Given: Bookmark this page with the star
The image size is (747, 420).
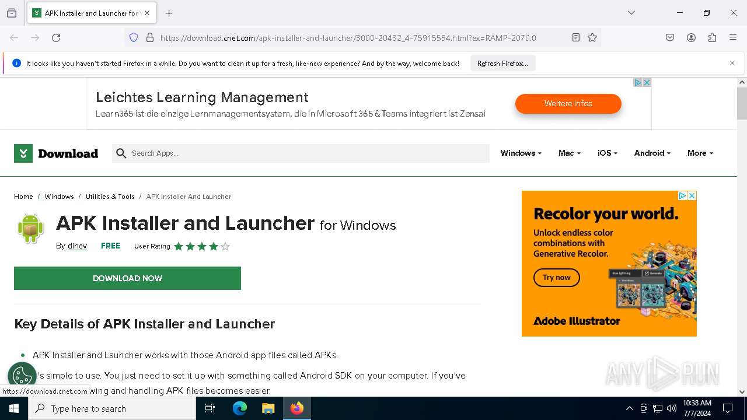Looking at the screenshot, I should [592, 38].
